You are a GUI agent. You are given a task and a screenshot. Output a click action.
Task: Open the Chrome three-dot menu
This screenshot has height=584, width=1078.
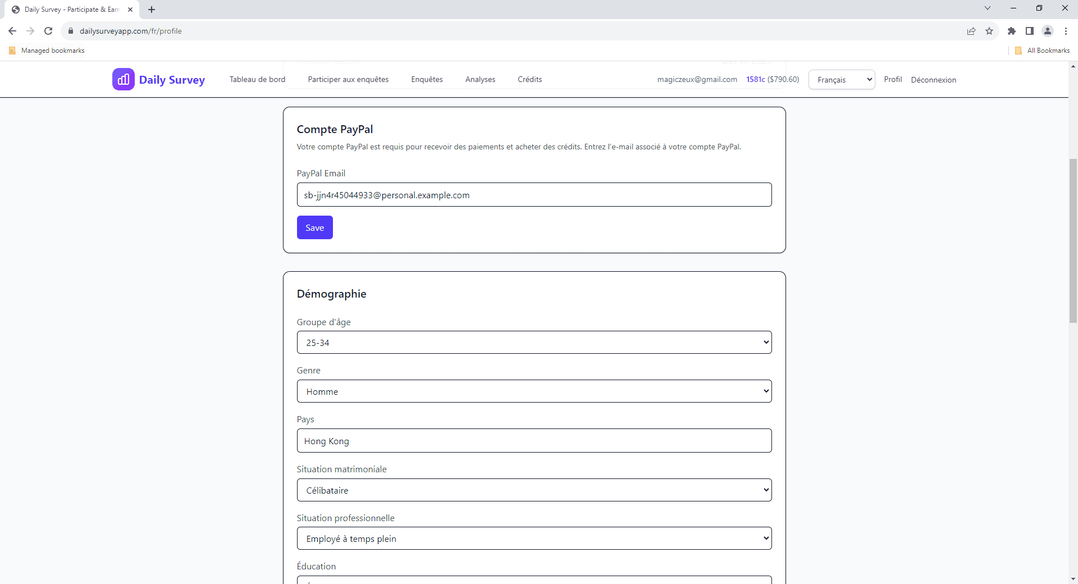tap(1066, 31)
